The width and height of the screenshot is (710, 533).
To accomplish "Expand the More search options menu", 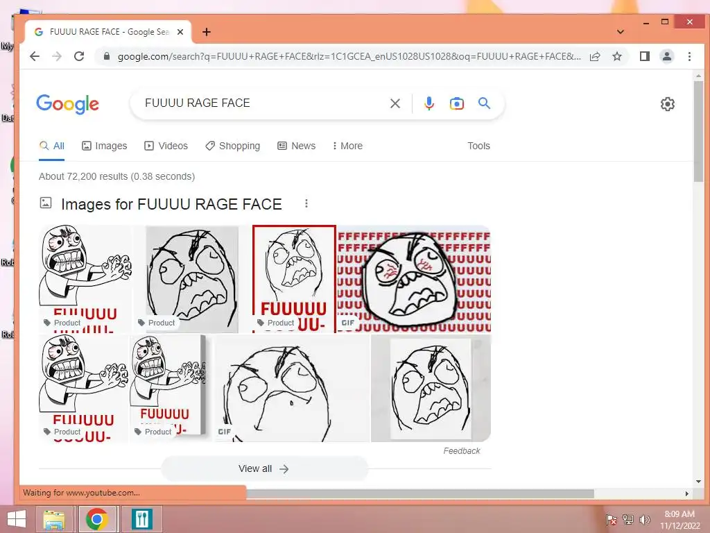I will [x=347, y=146].
